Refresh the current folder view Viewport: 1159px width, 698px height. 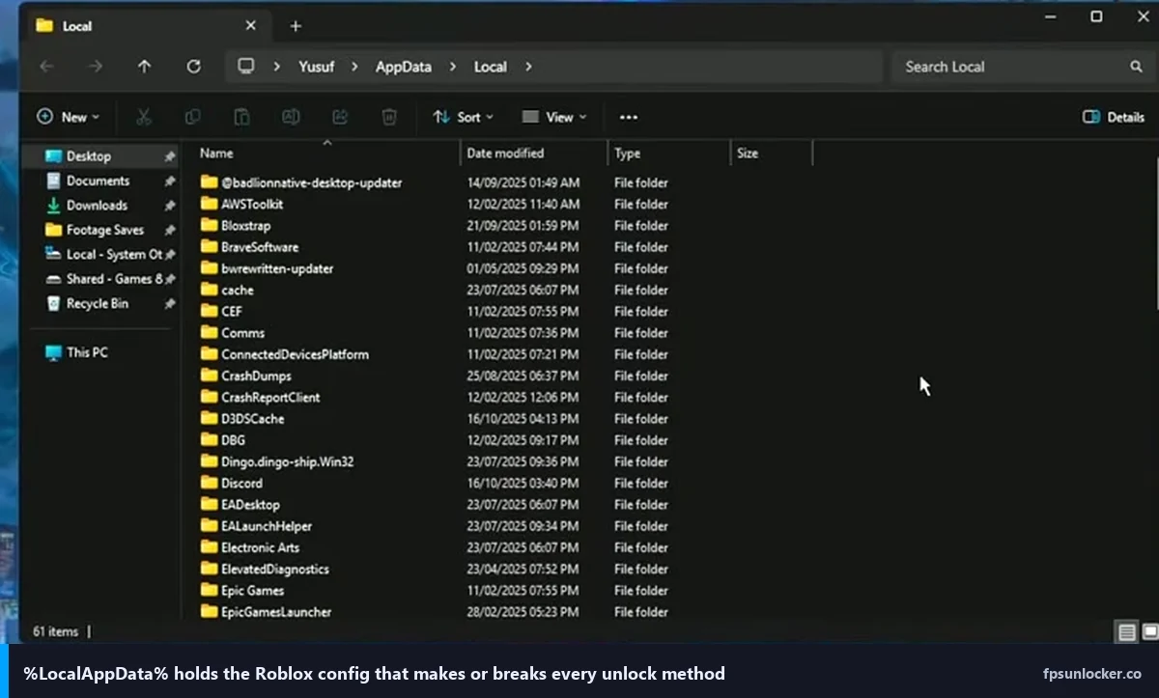coord(193,67)
